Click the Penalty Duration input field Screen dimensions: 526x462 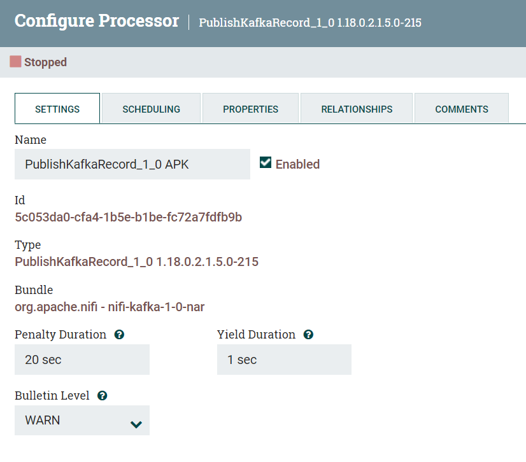point(82,360)
